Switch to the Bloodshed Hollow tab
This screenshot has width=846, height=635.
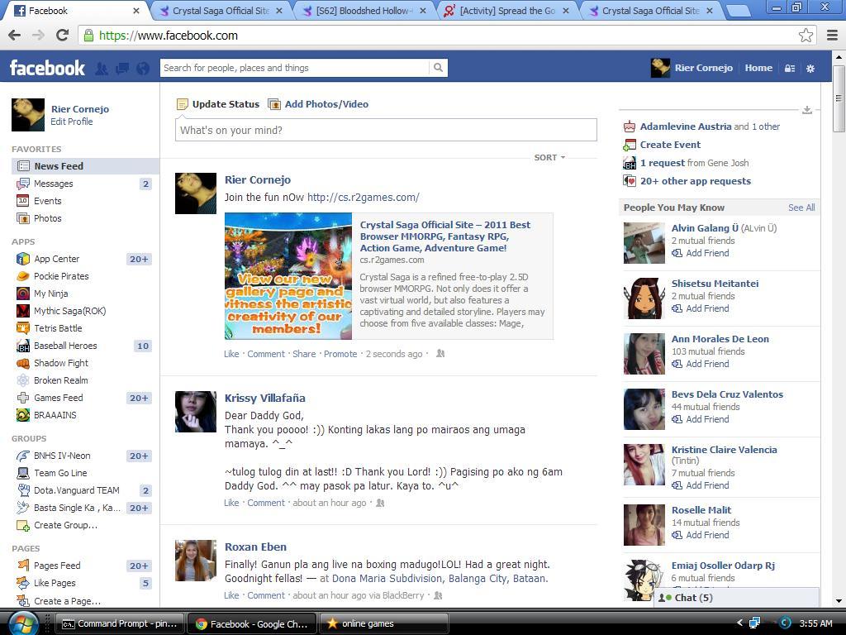(365, 10)
